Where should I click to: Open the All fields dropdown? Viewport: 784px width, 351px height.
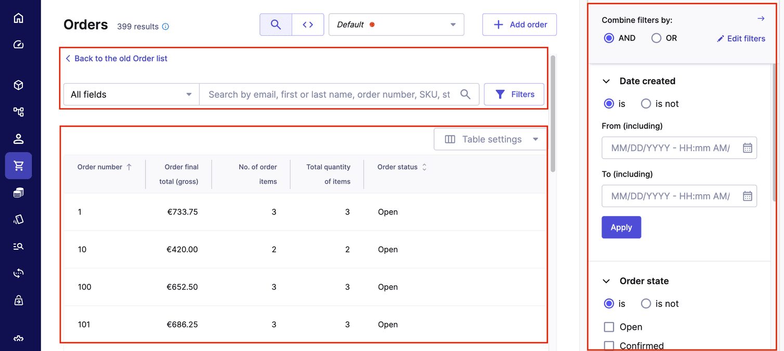click(x=130, y=94)
